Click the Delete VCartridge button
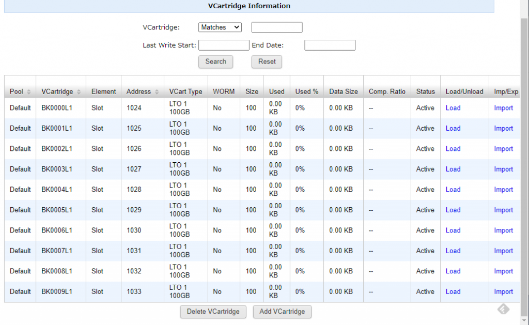 click(x=213, y=312)
